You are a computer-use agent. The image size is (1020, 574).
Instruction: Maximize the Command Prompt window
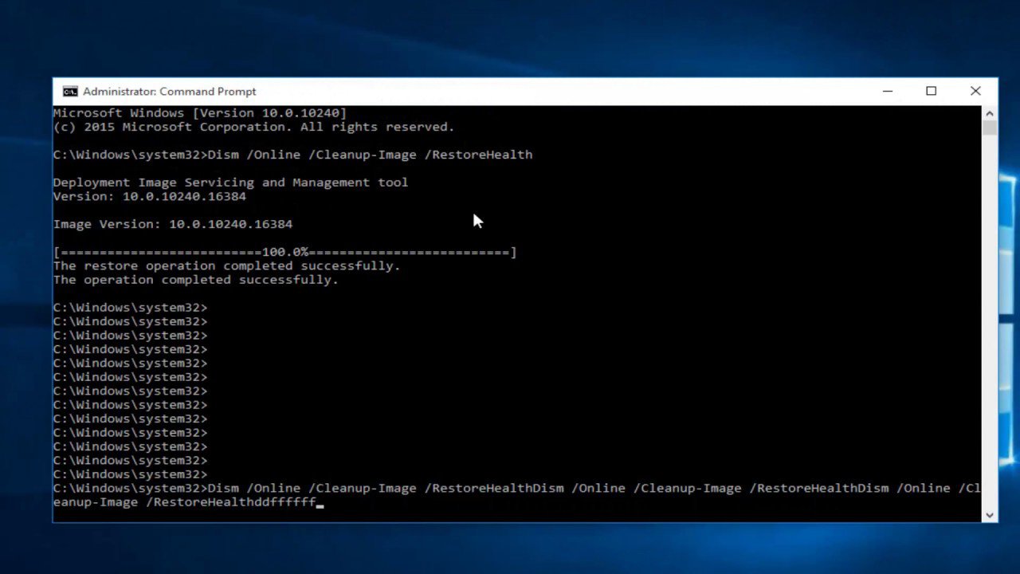pos(931,91)
